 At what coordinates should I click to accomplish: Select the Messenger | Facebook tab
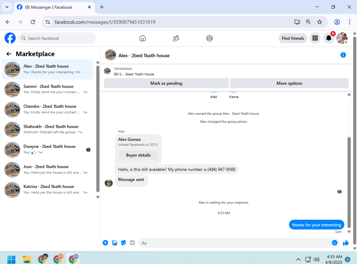point(54,7)
